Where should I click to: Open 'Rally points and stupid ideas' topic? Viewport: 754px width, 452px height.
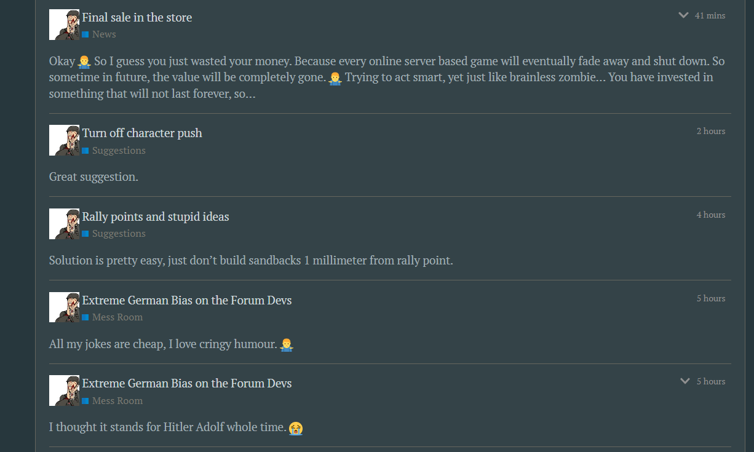[x=156, y=216]
